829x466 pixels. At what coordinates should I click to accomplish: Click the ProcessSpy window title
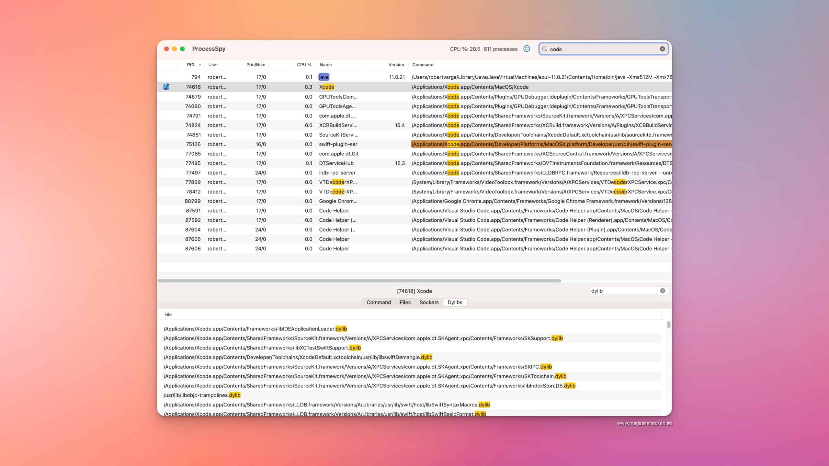click(209, 49)
